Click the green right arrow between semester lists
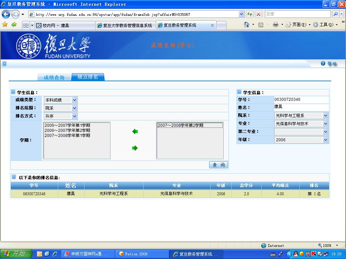Image resolution: width=346 pixels, height=259 pixels. pos(135,148)
